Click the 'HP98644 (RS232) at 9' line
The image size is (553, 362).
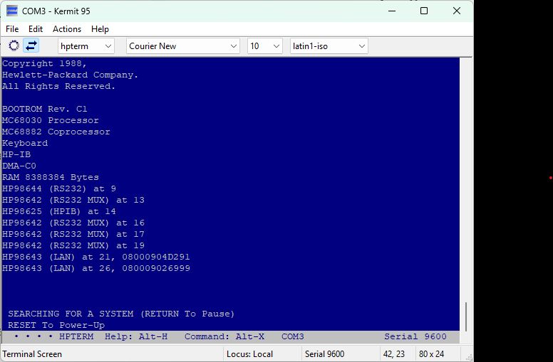tap(59, 188)
